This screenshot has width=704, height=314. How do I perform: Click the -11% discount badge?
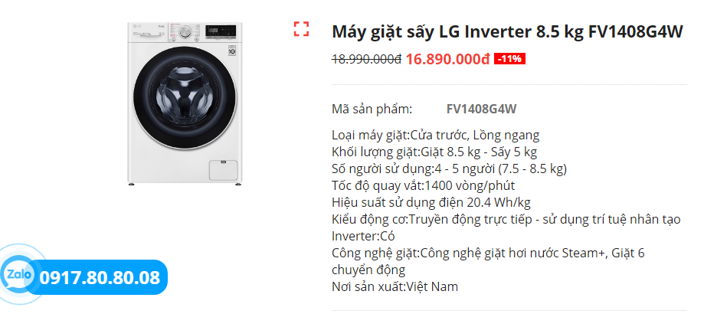coord(509,59)
